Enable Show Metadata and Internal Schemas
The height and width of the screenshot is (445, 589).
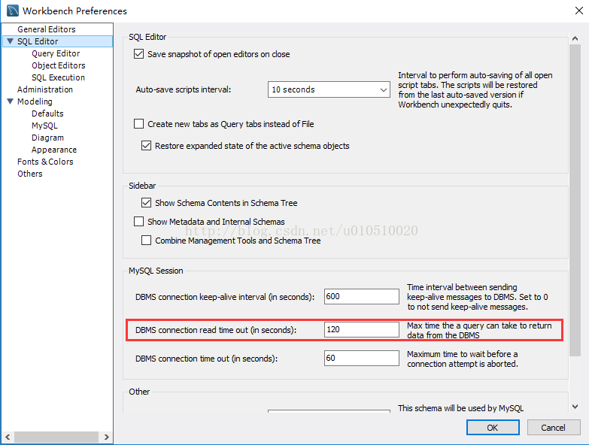[138, 222]
